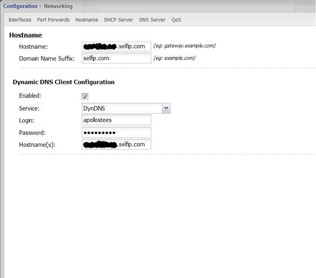Click the Configuration breadcrumb link
Viewport: 316px width, 278px height.
click(x=20, y=6)
